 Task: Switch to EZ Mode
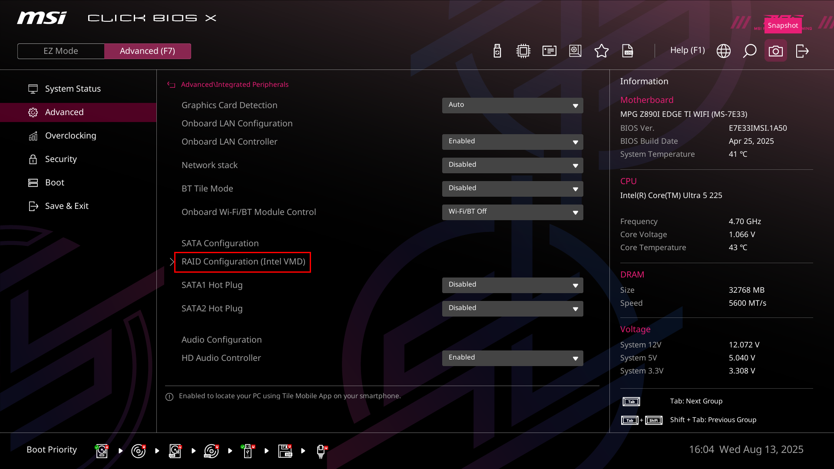click(x=61, y=51)
